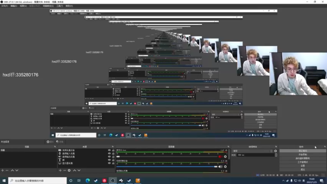Screen dimensions: 327x184
Task: Show hidden system tray icons chevron
Action: tap(283, 181)
